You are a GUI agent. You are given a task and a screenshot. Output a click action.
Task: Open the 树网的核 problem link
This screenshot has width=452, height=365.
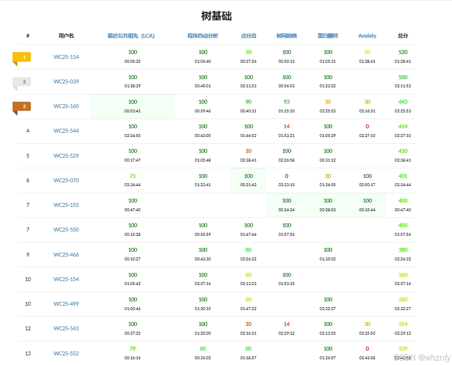286,36
